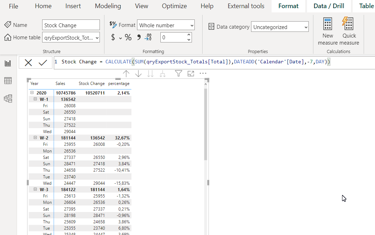Click the Data category icon
Viewport: 375px width, 235px height.
click(211, 26)
